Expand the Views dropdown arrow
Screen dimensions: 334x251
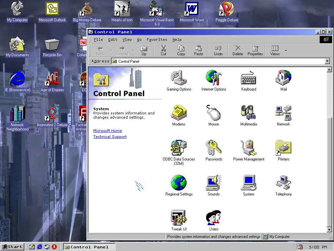point(286,51)
